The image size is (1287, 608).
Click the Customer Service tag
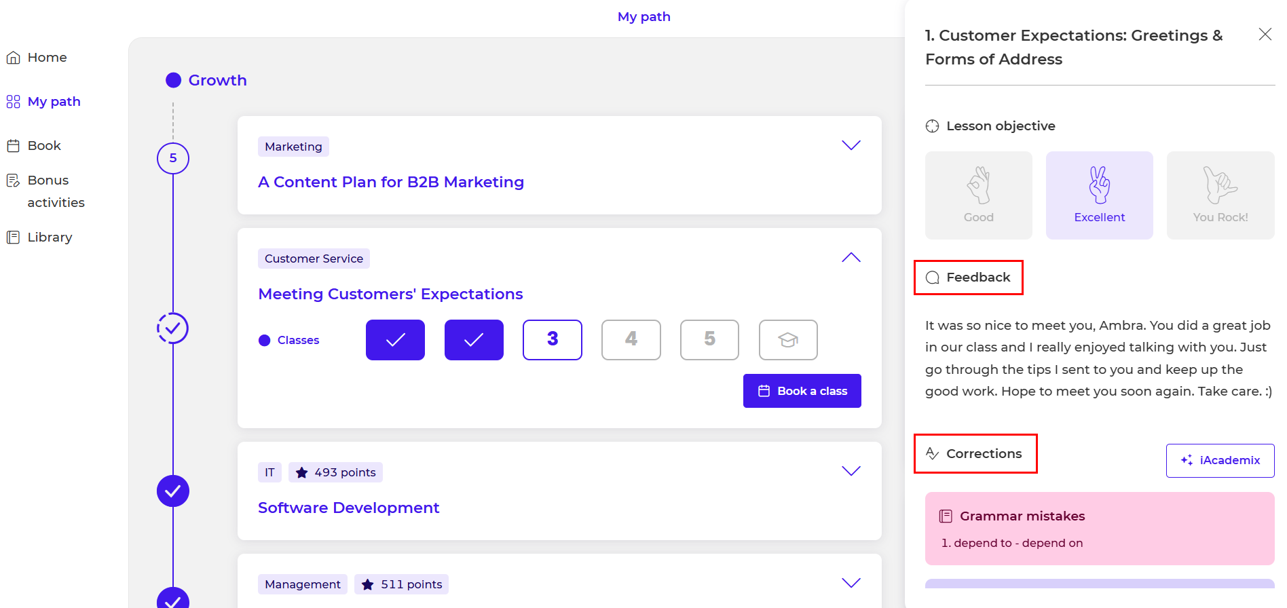click(314, 259)
